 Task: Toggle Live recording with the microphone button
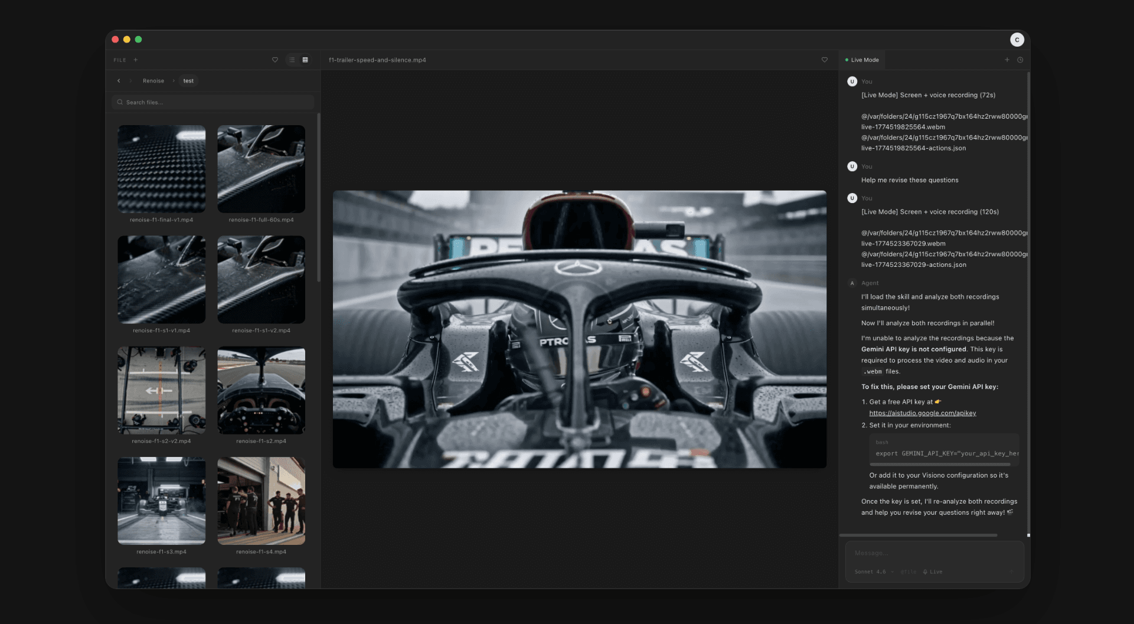(x=933, y=572)
